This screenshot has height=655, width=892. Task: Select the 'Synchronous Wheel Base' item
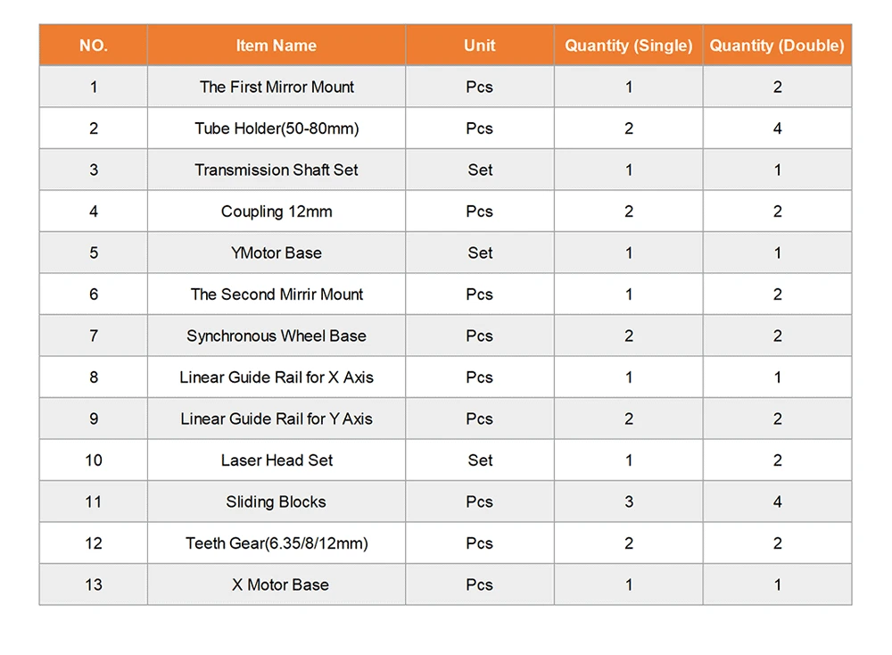(x=277, y=336)
